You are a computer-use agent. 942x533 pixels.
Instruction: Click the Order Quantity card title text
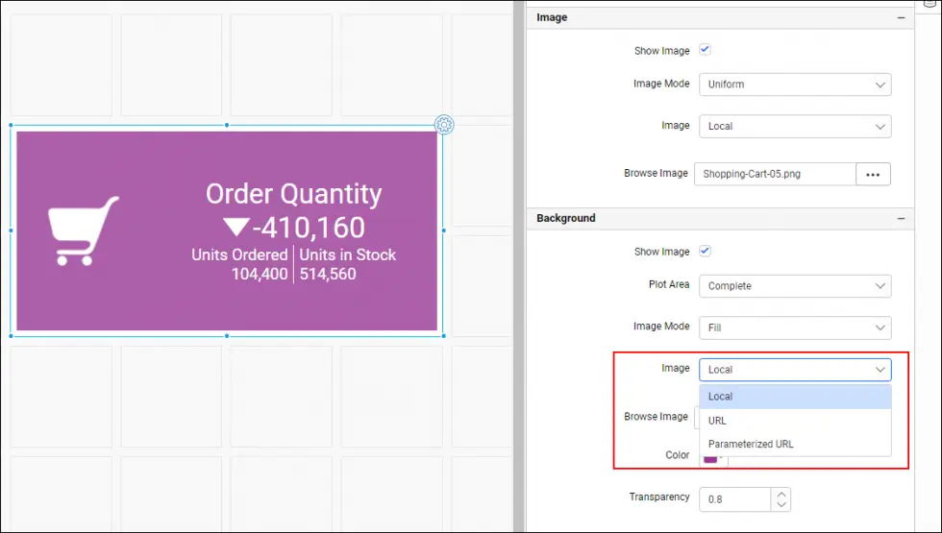[x=293, y=194]
